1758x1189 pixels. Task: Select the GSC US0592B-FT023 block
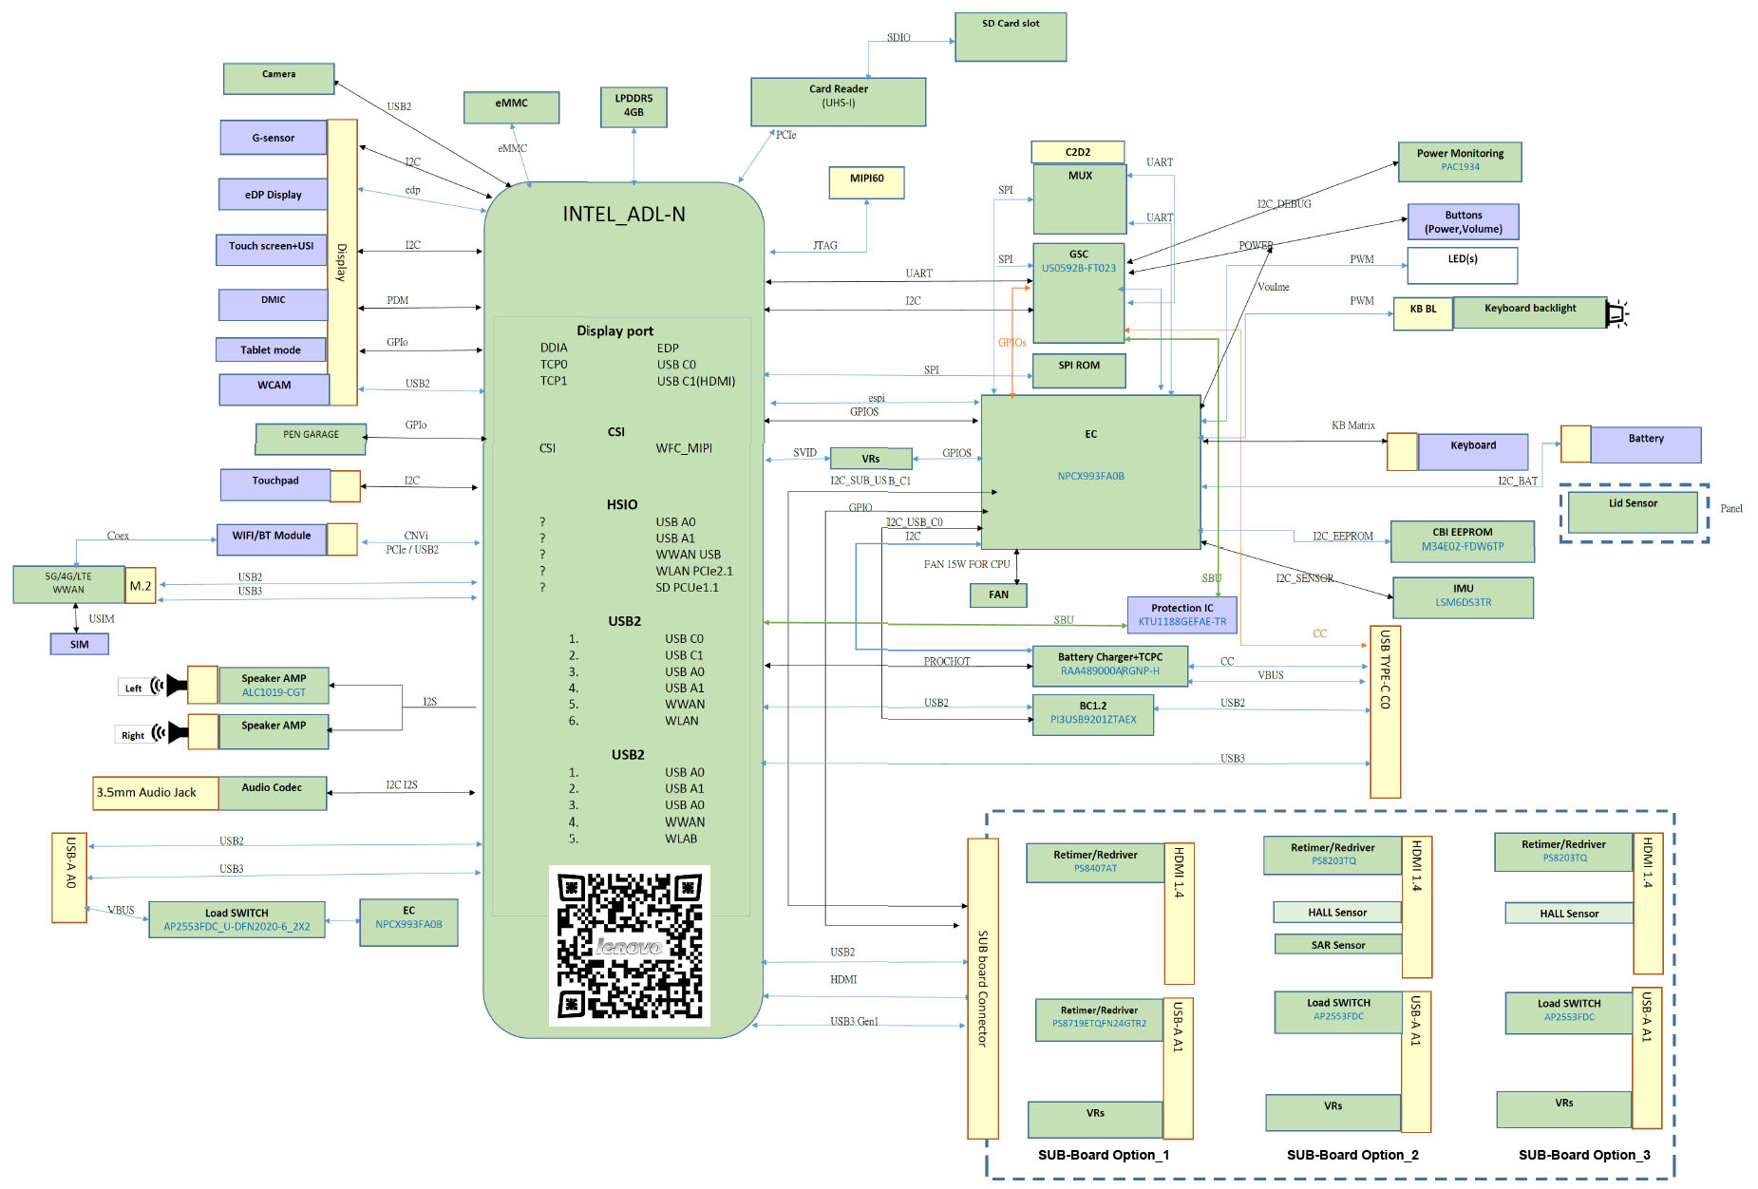pos(1079,293)
